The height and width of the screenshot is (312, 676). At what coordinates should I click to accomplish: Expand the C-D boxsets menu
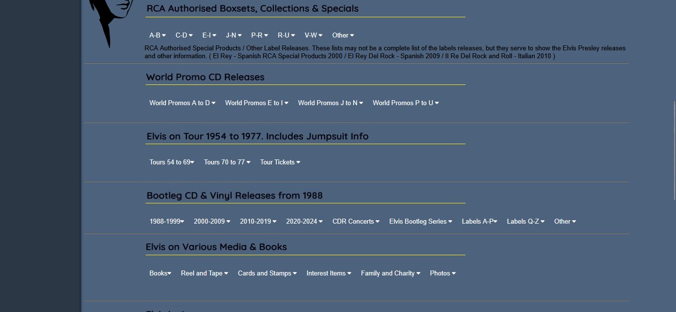point(184,35)
